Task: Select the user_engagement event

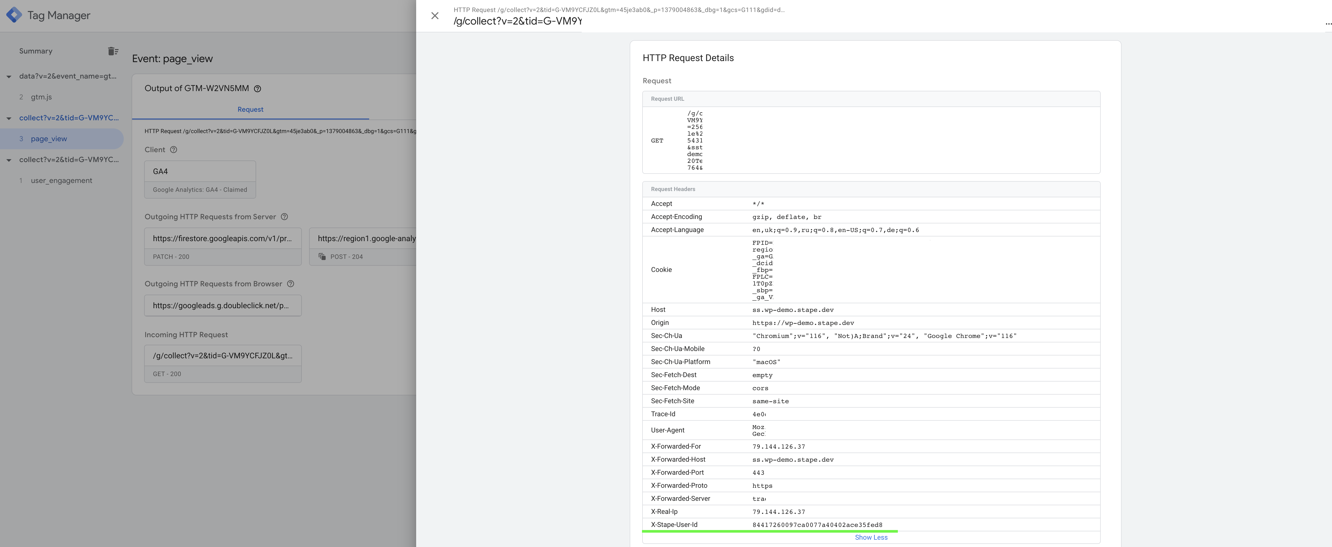Action: click(x=61, y=180)
